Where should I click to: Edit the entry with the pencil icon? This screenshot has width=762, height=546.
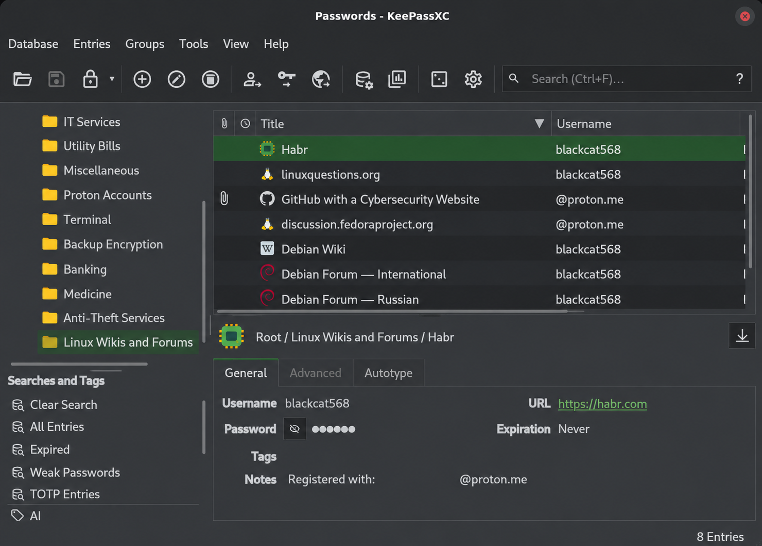pos(176,79)
